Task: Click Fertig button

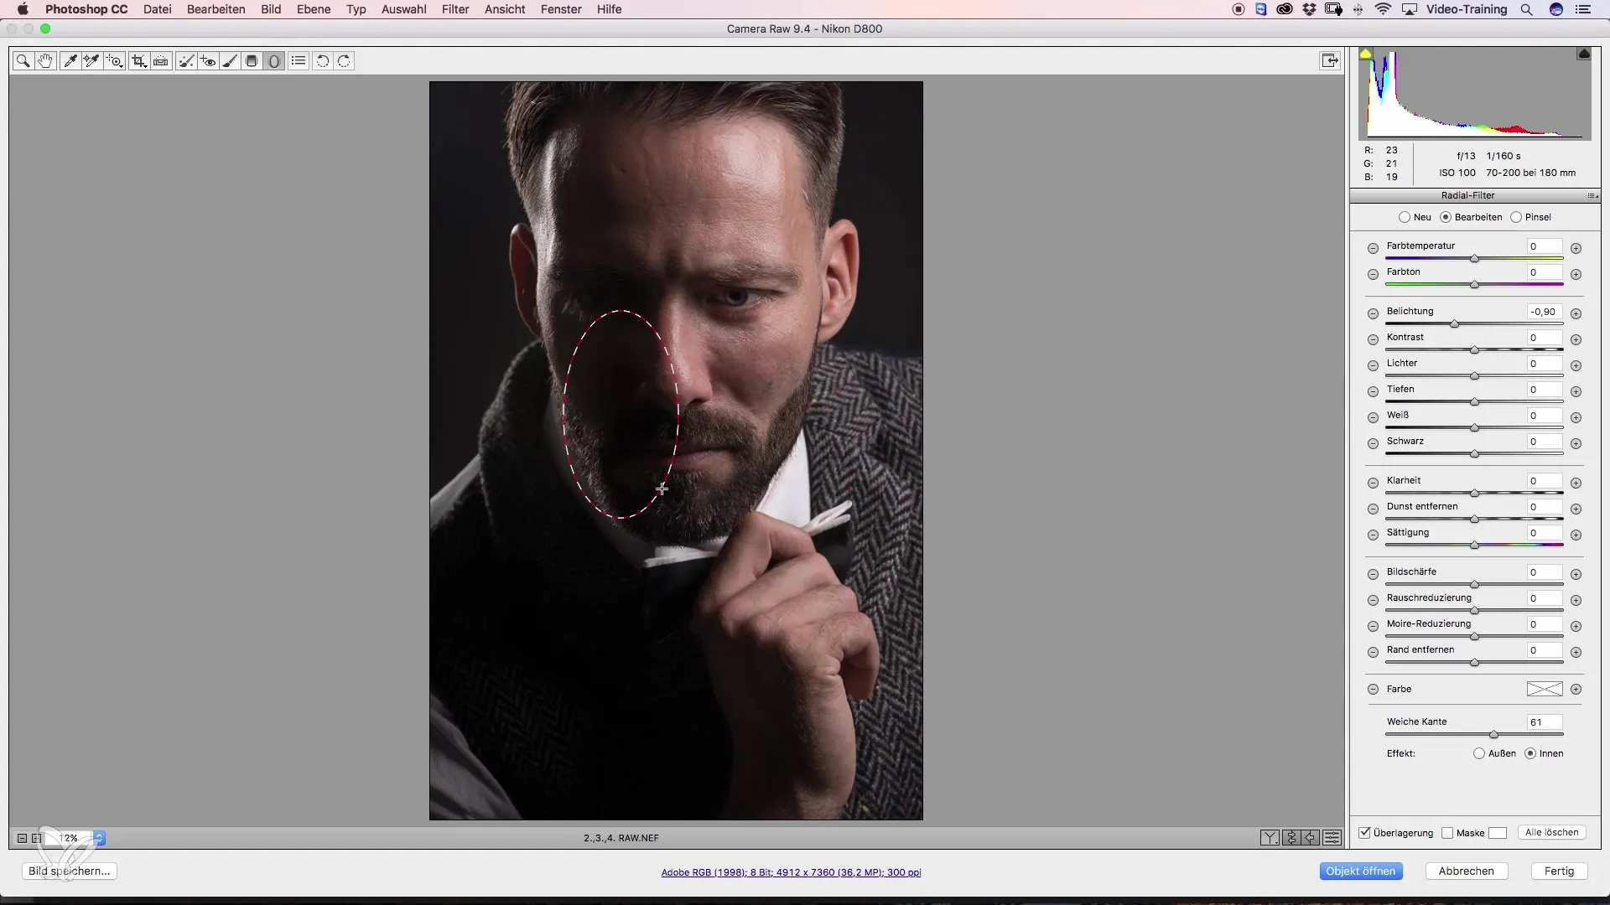Action: [x=1560, y=871]
